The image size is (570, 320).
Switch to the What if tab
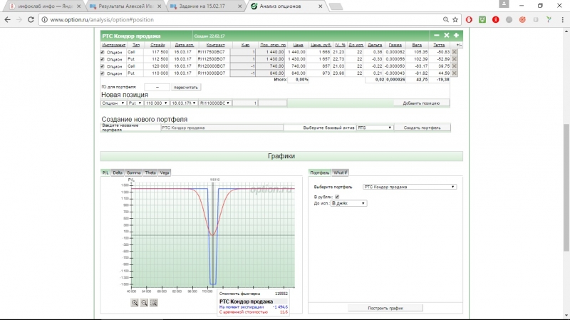[341, 172]
